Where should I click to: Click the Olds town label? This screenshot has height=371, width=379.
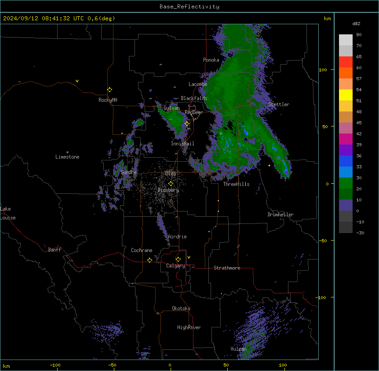(171, 174)
